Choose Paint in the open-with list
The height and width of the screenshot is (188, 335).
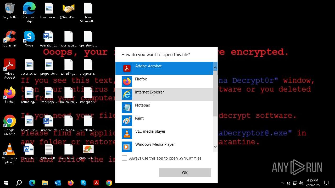[x=164, y=121]
